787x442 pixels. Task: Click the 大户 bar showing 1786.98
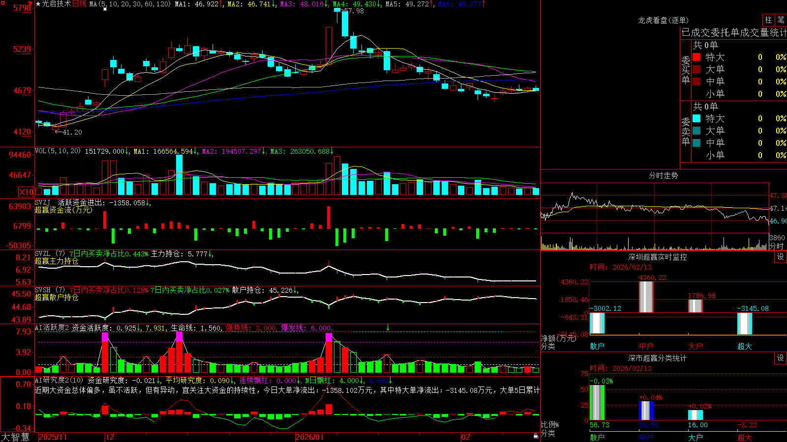pos(695,306)
